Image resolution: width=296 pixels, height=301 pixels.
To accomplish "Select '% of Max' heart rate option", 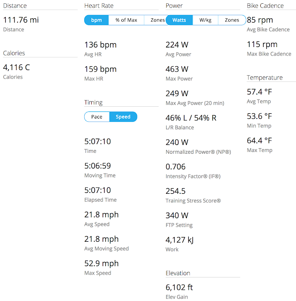I will (x=126, y=20).
